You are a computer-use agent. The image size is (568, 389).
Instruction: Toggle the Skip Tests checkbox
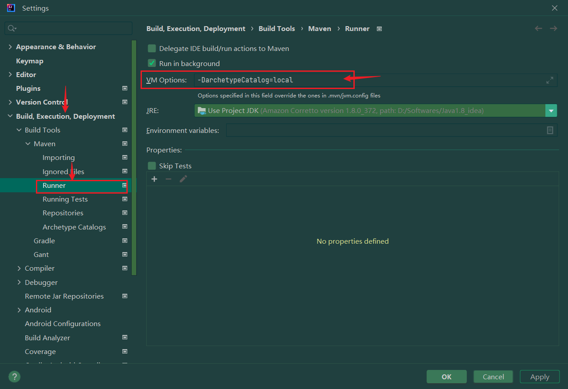152,166
